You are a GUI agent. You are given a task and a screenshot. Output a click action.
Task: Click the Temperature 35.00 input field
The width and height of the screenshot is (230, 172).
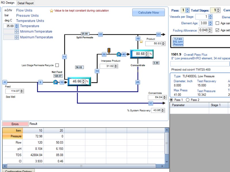[9, 26]
